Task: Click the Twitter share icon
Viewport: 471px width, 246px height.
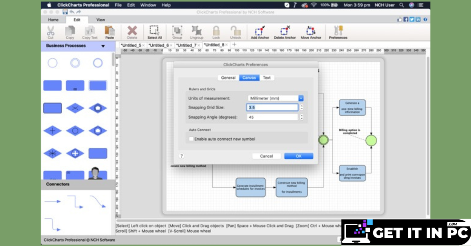Action: (412, 19)
